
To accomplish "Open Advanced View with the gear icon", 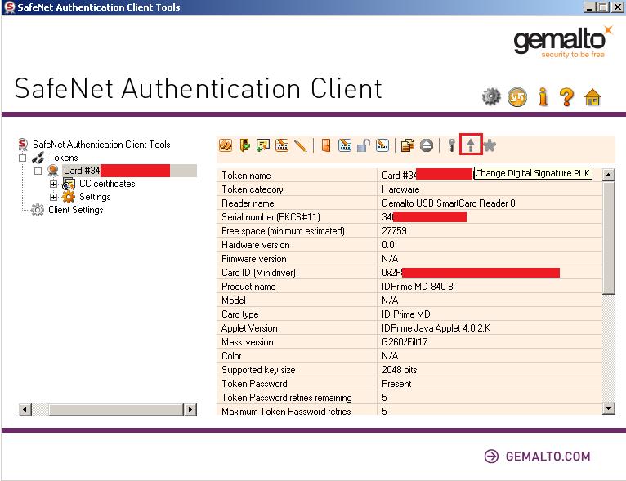I will point(491,97).
